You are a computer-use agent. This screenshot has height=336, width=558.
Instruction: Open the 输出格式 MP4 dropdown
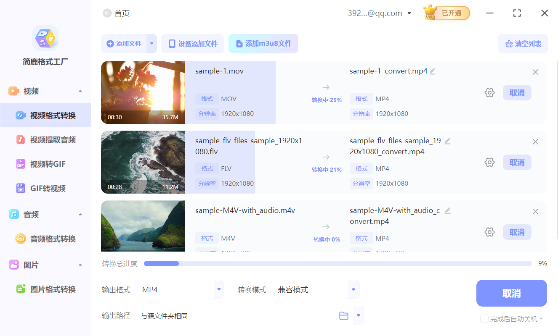[218, 289]
